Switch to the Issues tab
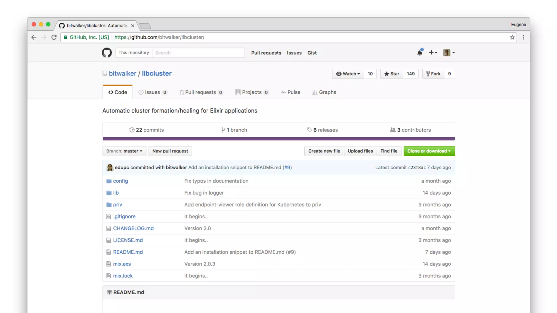Screen dimensions: 557x313 click(152, 92)
